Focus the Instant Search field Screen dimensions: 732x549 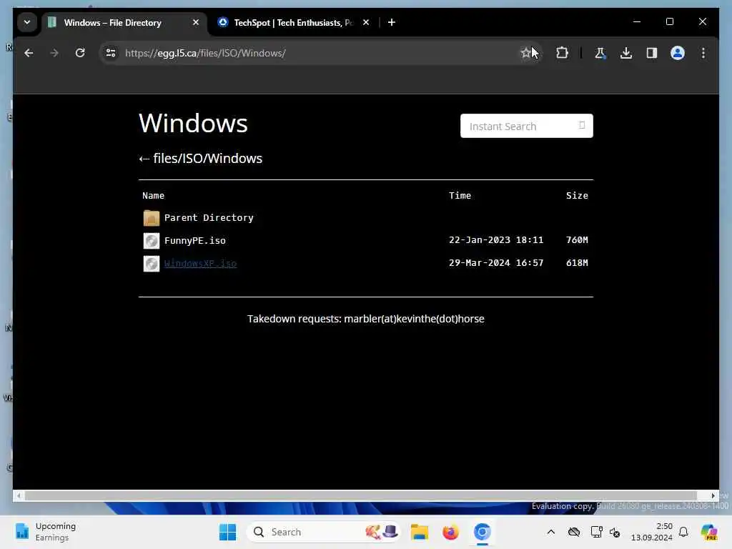[x=527, y=126]
